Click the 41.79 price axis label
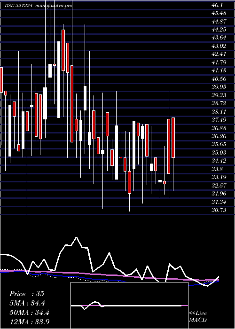The image size is (235, 329). tap(219, 63)
